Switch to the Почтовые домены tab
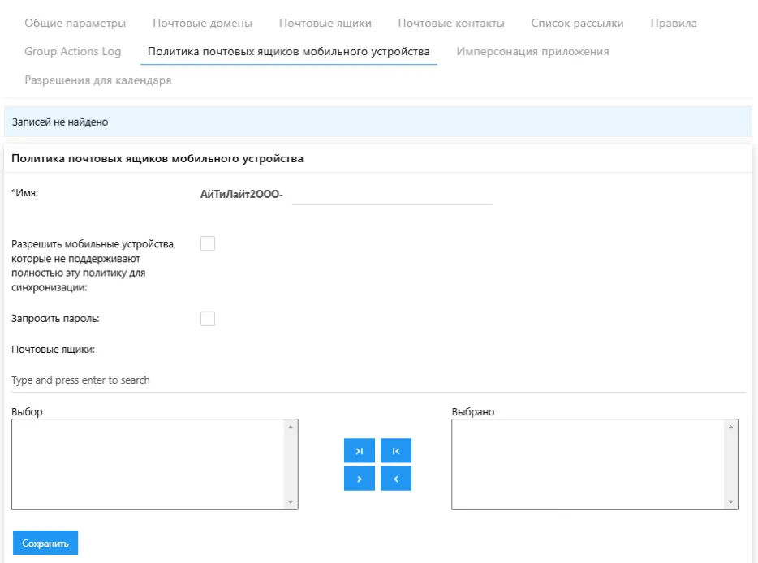This screenshot has width=758, height=563. point(202,23)
